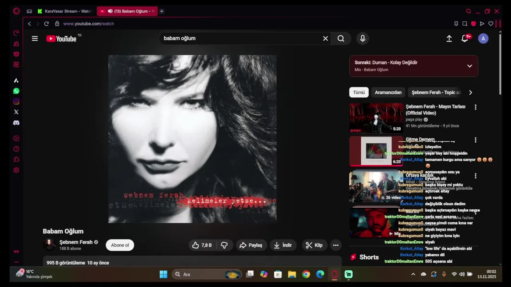Mute the audio on the YouTube tab
This screenshot has width=511, height=287.
coord(110,11)
